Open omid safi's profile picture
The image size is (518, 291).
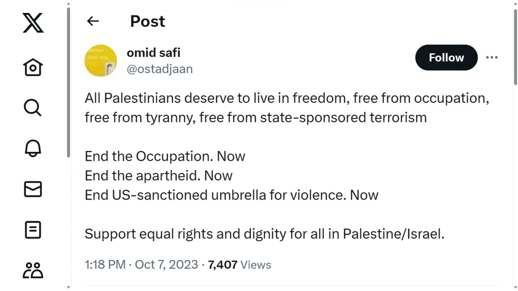(x=100, y=60)
